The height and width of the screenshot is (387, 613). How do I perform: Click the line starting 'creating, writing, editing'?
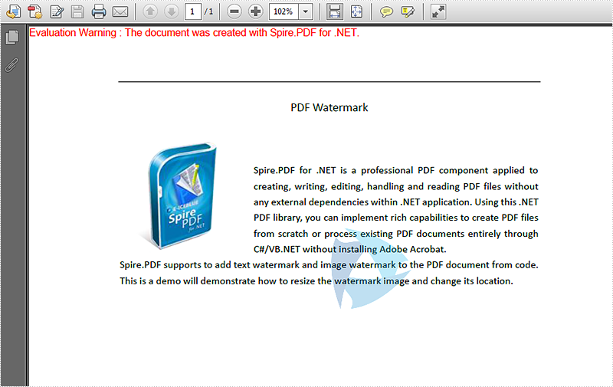coord(396,186)
